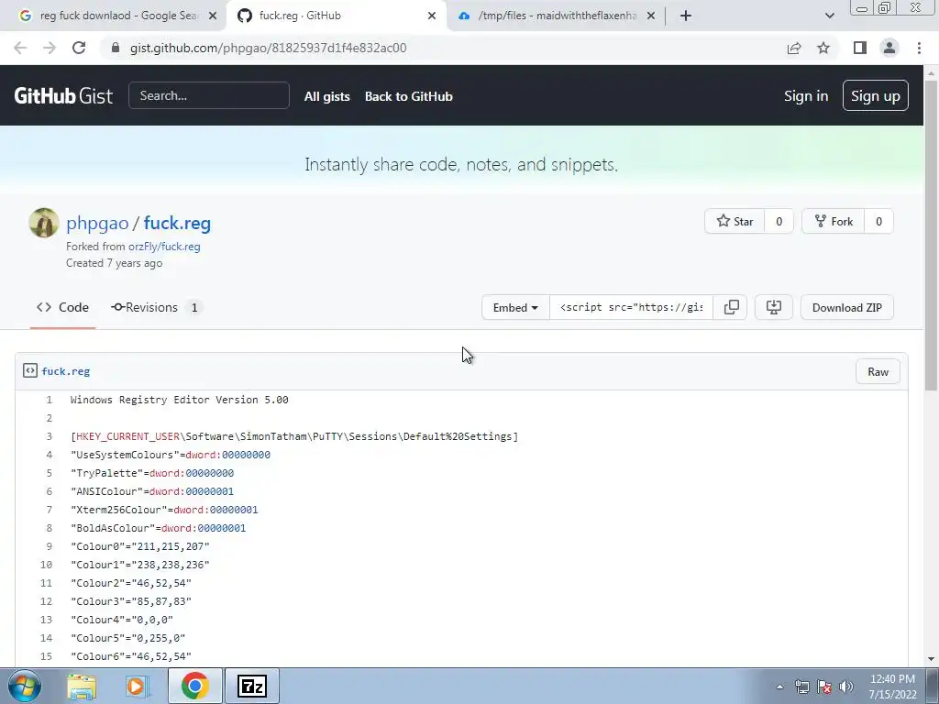Open the Chrome profile avatar icon
The width and height of the screenshot is (939, 704).
889,48
